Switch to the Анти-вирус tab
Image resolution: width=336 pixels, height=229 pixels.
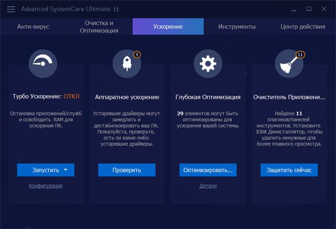(34, 26)
